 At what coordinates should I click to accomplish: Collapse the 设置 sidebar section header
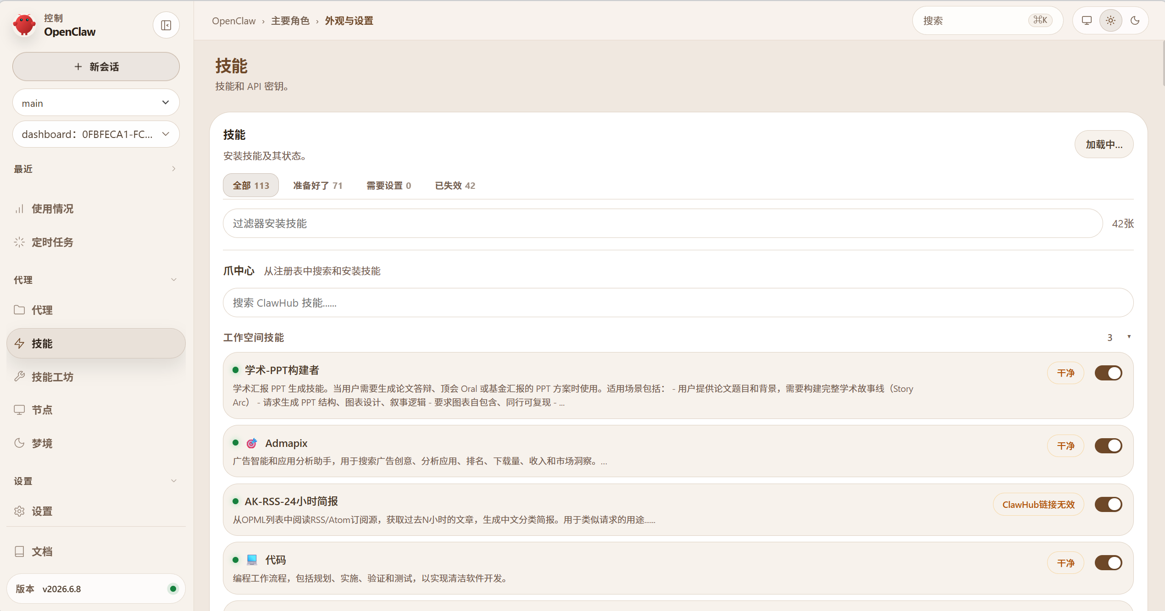[96, 481]
